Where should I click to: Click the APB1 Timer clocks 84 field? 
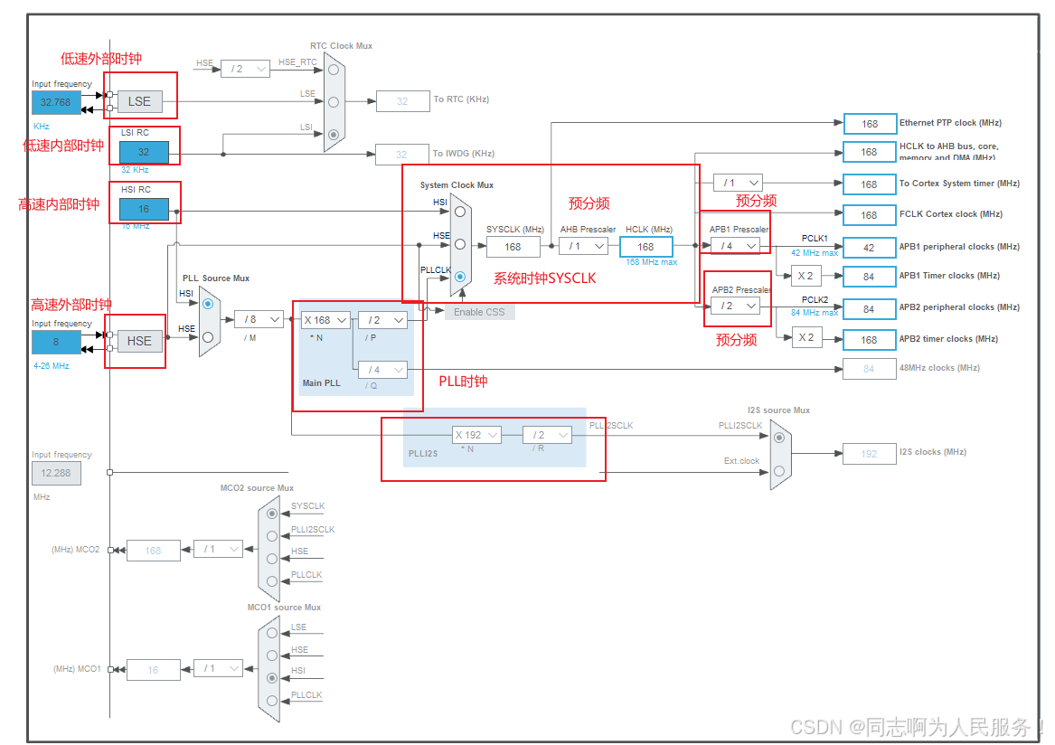[870, 277]
